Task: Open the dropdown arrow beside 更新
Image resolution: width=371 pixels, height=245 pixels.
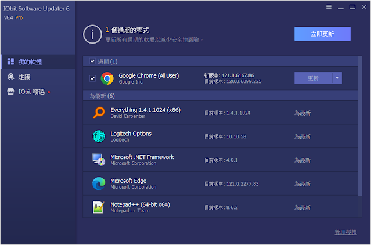Action: 337,78
